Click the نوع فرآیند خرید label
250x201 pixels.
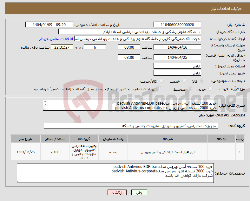pyautogui.click(x=232, y=89)
